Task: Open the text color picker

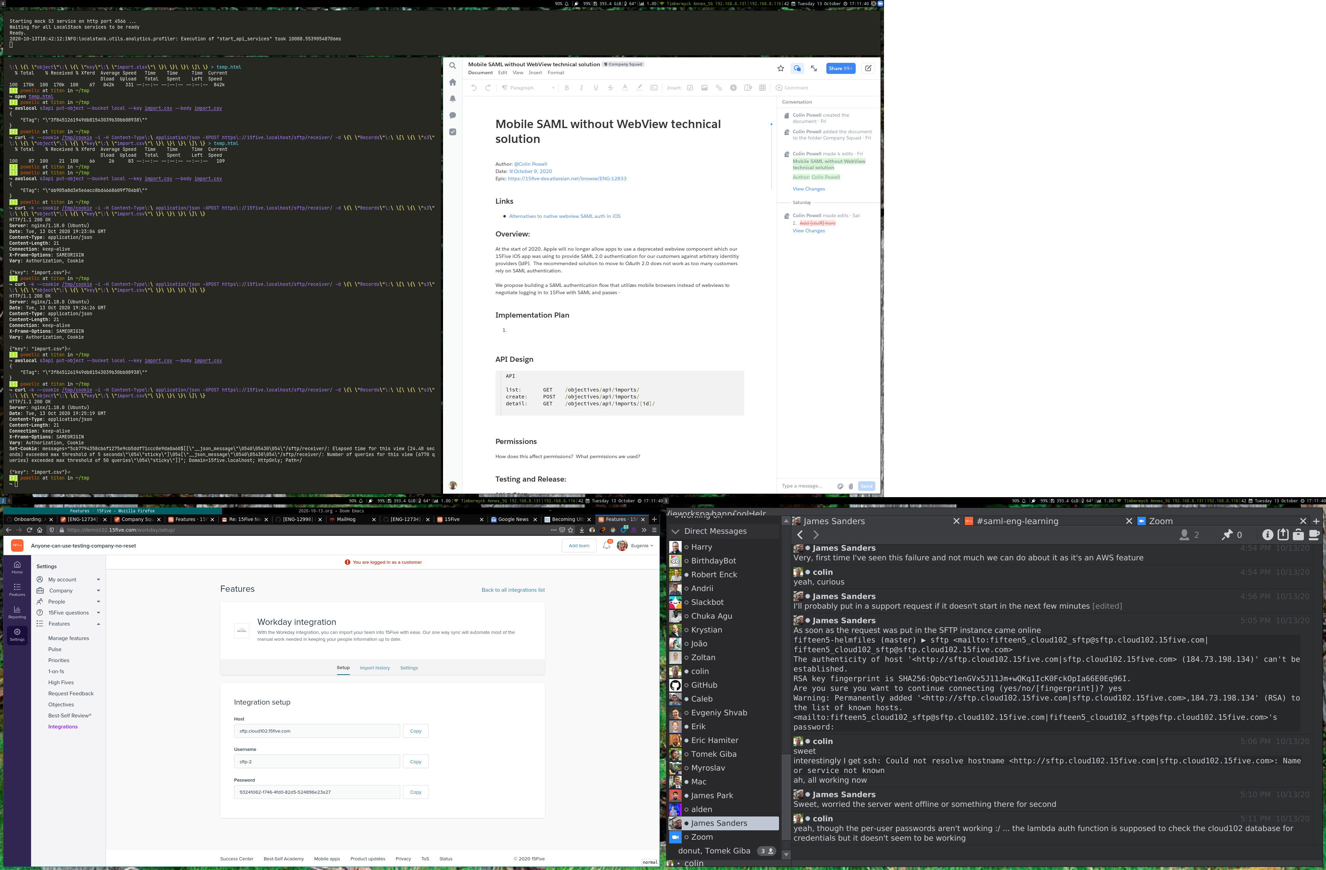Action: [625, 88]
